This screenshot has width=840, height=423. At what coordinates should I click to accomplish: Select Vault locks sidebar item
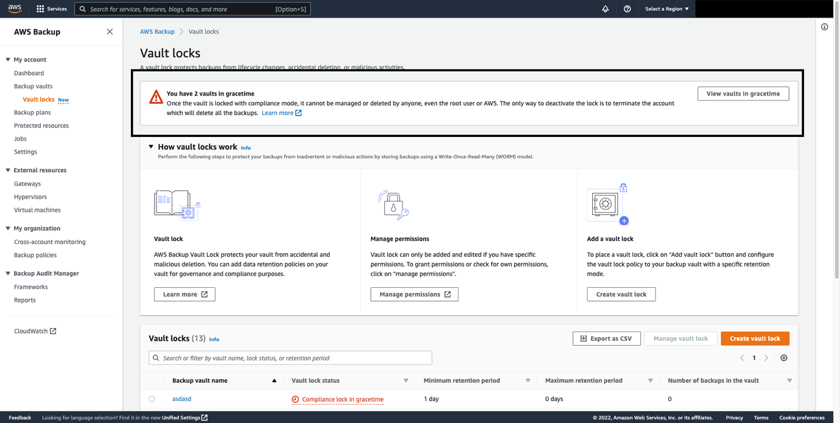click(38, 99)
